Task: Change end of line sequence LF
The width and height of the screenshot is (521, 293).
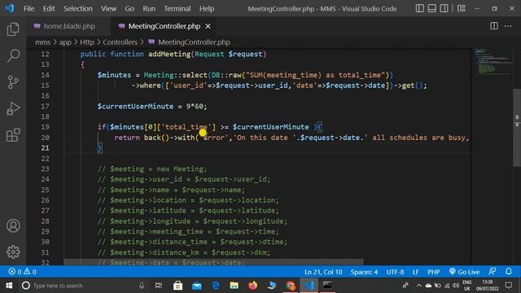Action: pyautogui.click(x=415, y=272)
